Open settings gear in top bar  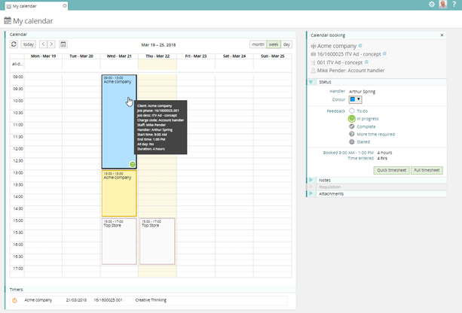point(432,5)
